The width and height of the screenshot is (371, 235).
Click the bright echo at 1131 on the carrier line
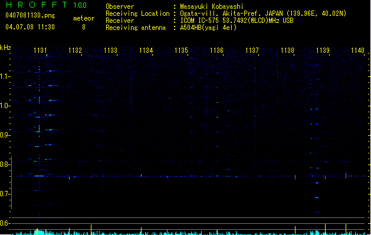click(40, 176)
